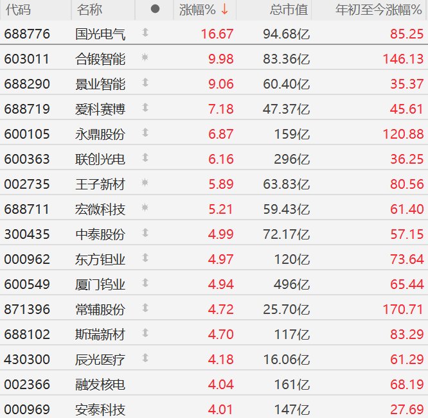Click market cap 496亿
The width and height of the screenshot is (428, 418).
(292, 284)
